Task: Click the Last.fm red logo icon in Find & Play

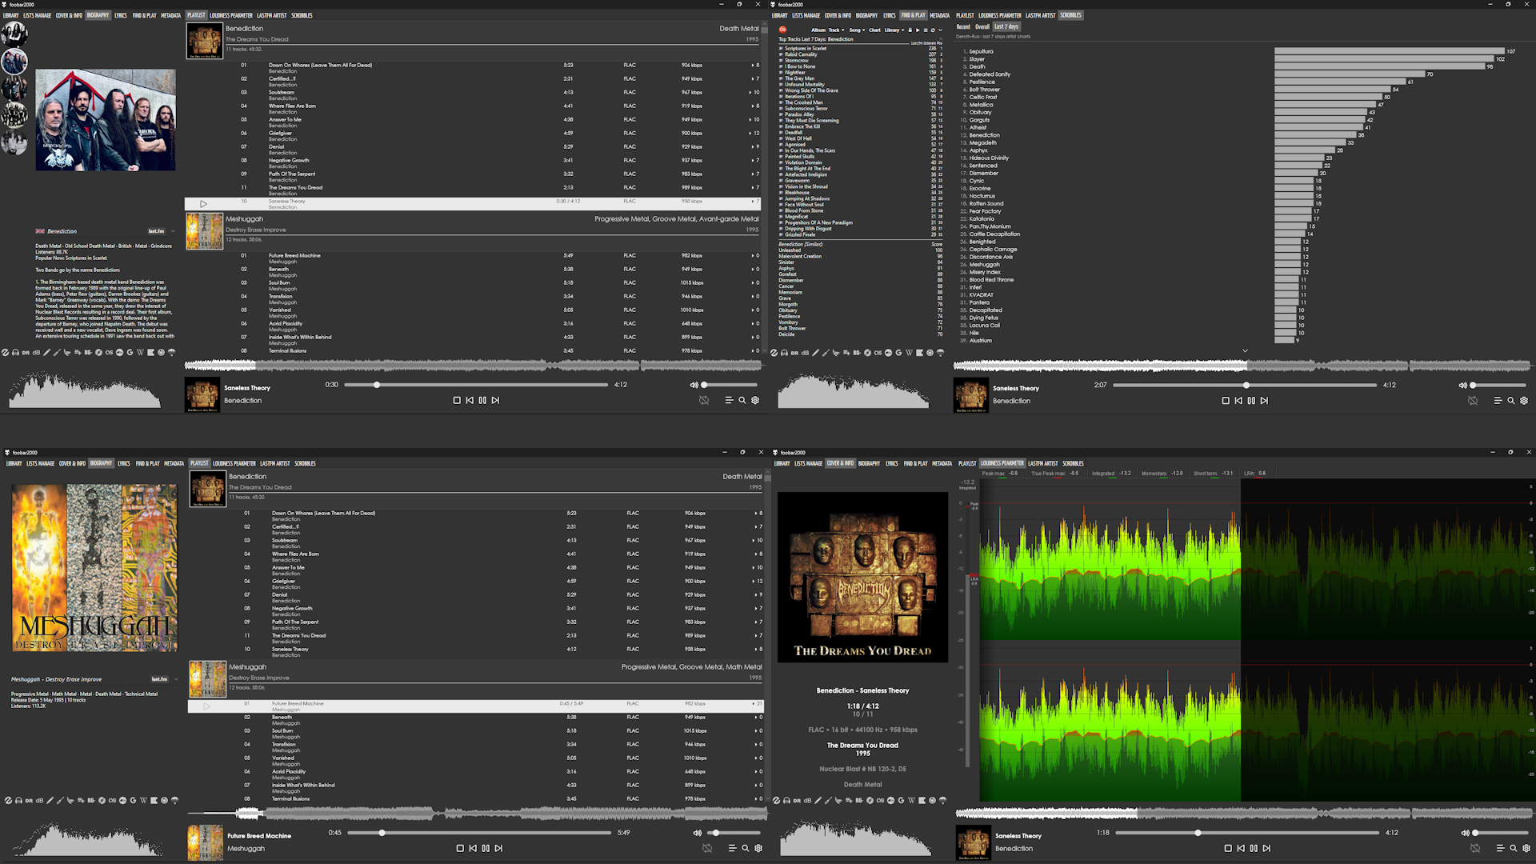Action: pos(782,30)
